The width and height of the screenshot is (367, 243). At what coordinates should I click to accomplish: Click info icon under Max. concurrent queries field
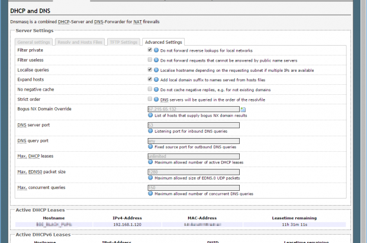click(x=150, y=194)
